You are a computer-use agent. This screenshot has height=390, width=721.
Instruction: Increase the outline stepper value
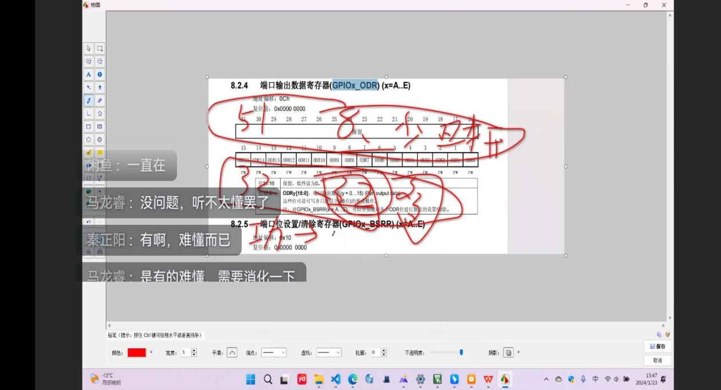click(x=384, y=351)
